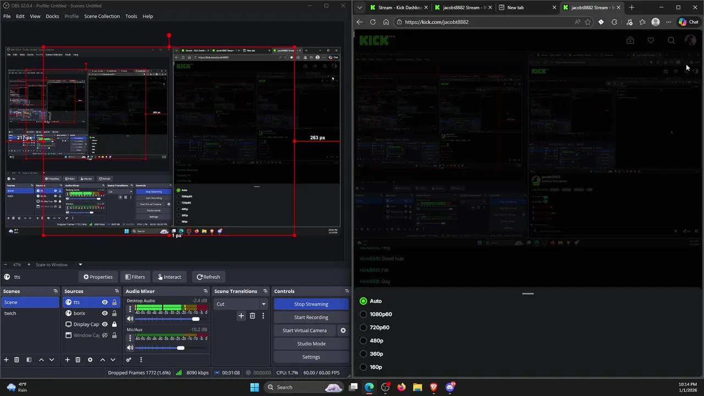
Task: Toggle lock on tts source
Action: pos(114,302)
